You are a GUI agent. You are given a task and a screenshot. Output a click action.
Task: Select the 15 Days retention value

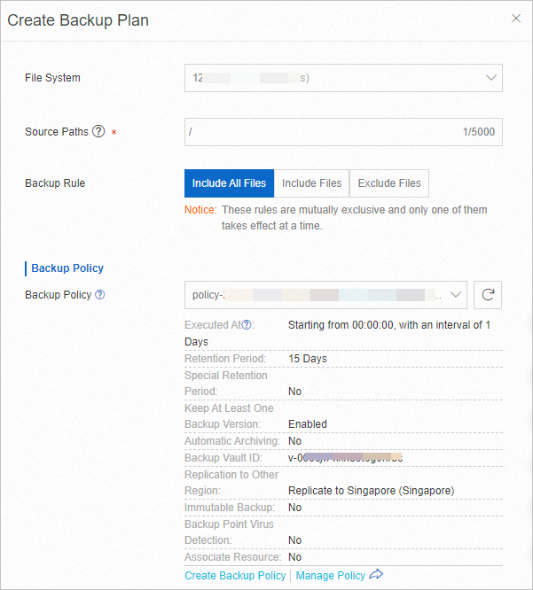tap(308, 359)
